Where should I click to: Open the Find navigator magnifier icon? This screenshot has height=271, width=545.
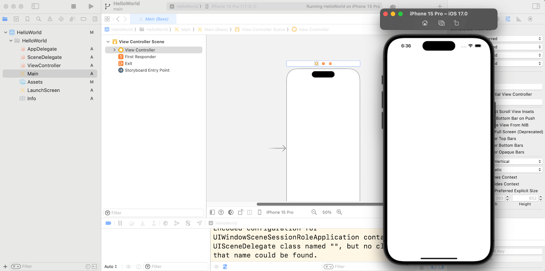(x=39, y=19)
